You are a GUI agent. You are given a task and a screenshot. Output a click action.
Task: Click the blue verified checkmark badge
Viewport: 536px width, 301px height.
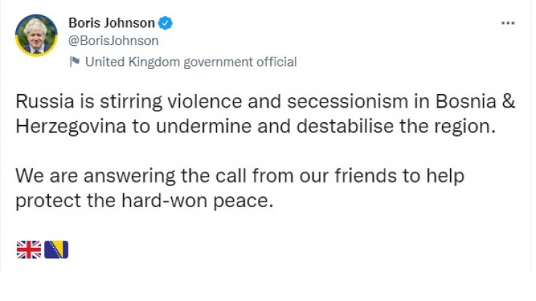[165, 23]
